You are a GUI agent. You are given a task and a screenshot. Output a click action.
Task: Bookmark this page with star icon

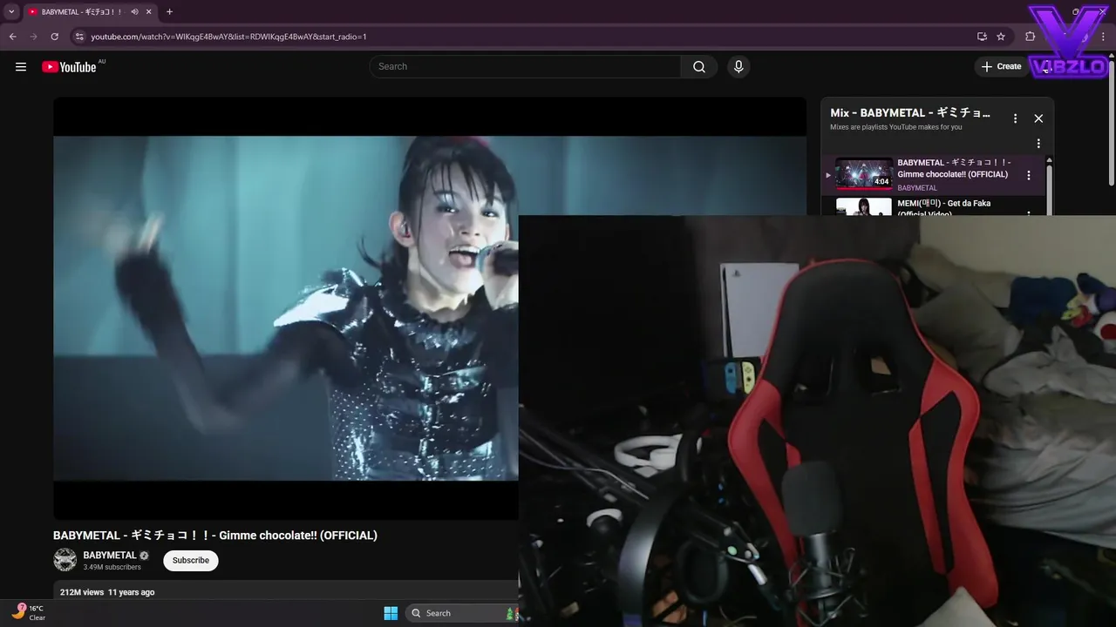pos(1001,37)
